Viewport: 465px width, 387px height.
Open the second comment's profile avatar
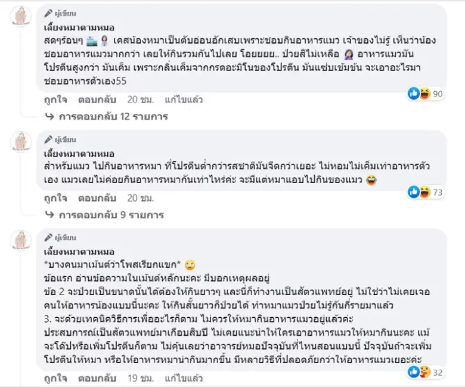click(x=20, y=142)
